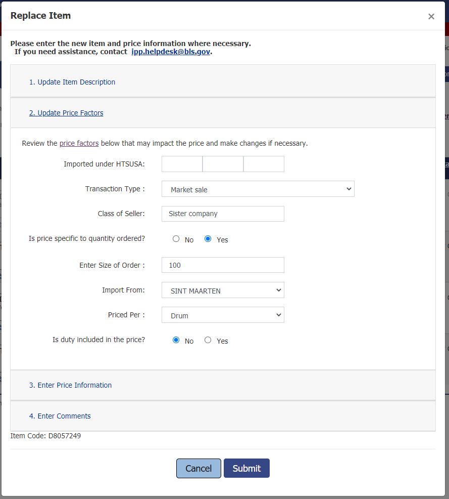Screen dimensions: 449x499
Task: Open the price factors help link
Action: [79, 143]
